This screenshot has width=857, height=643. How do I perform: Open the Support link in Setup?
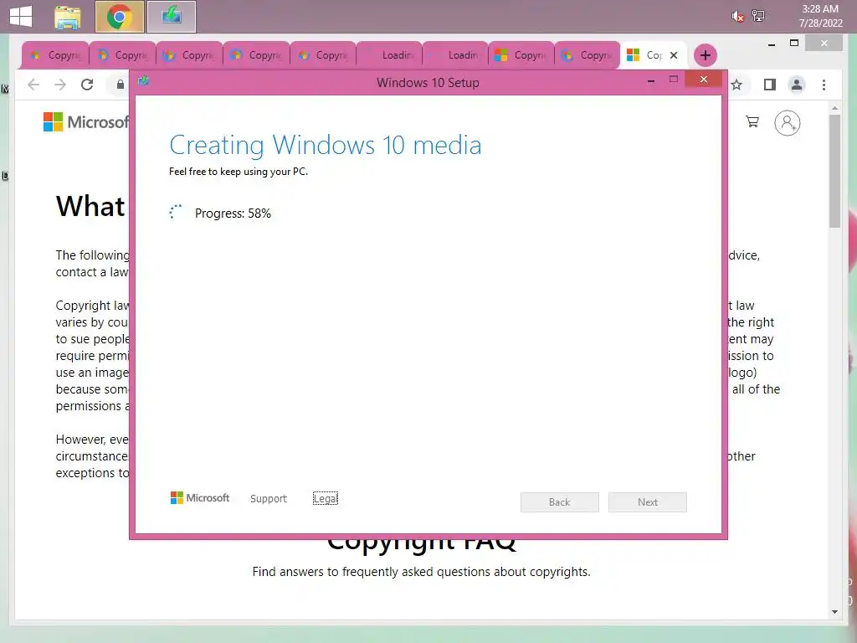click(x=269, y=499)
